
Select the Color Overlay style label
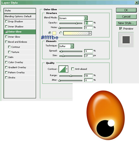pos(15,62)
